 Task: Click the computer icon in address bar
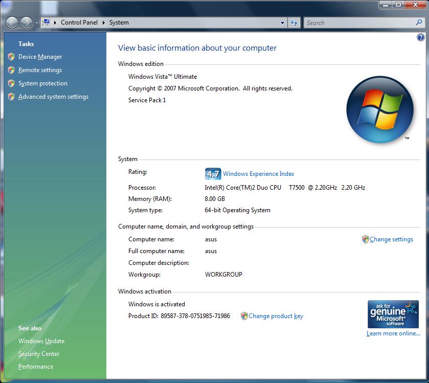(46, 22)
